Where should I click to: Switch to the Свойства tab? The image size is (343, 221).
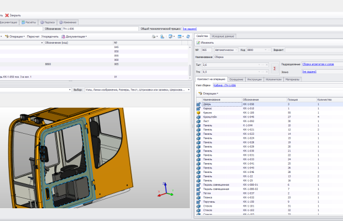[x=202, y=36]
